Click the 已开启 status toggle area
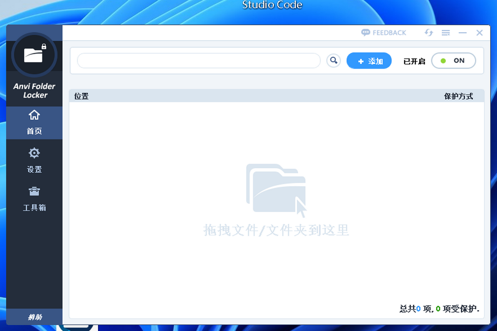 pos(414,61)
